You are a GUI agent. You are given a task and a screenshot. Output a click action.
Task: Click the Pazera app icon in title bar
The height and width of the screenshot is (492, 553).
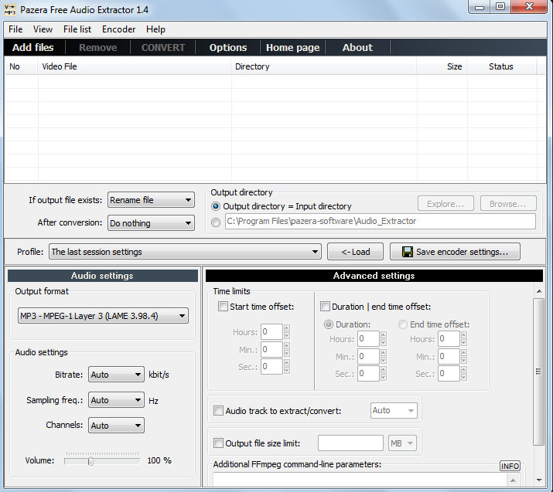(x=10, y=9)
